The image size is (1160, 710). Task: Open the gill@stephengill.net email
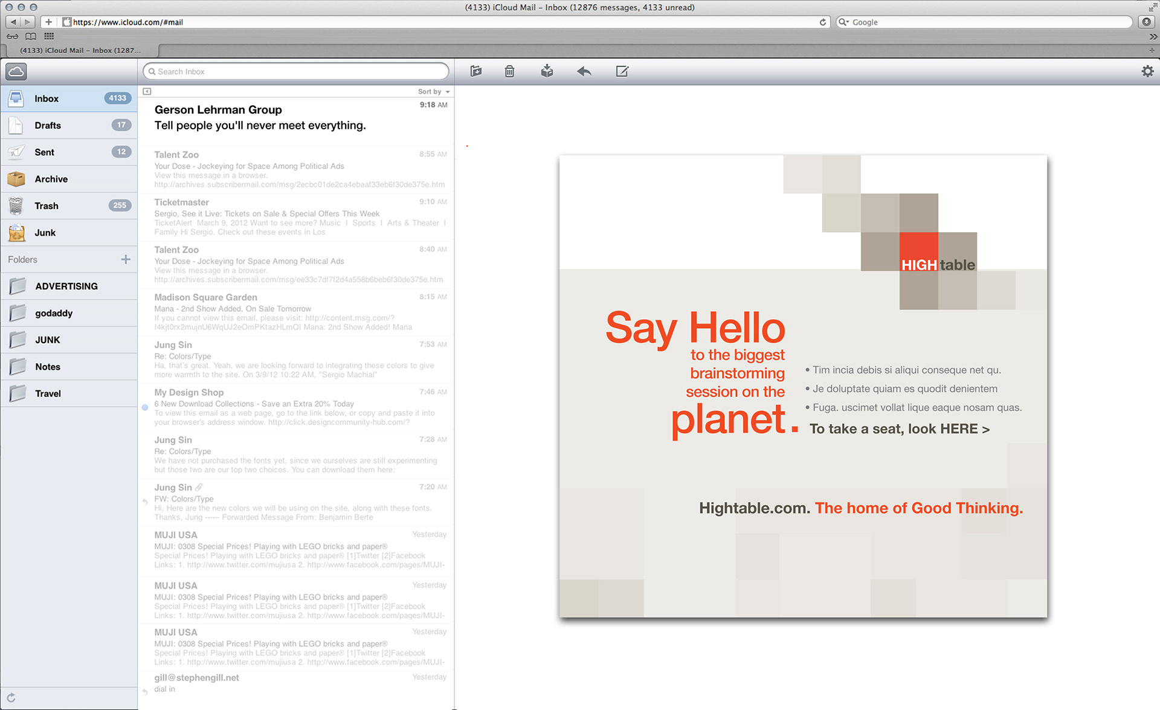(296, 683)
